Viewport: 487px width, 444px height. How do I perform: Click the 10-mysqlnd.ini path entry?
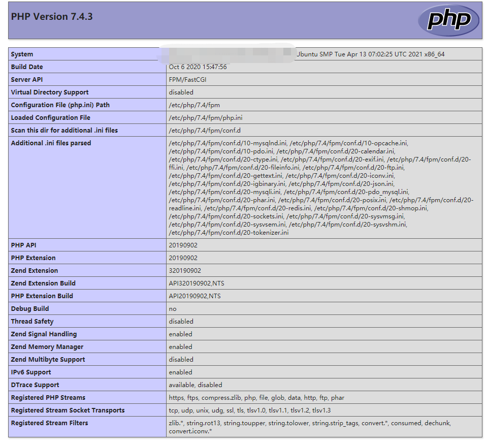pos(228,143)
